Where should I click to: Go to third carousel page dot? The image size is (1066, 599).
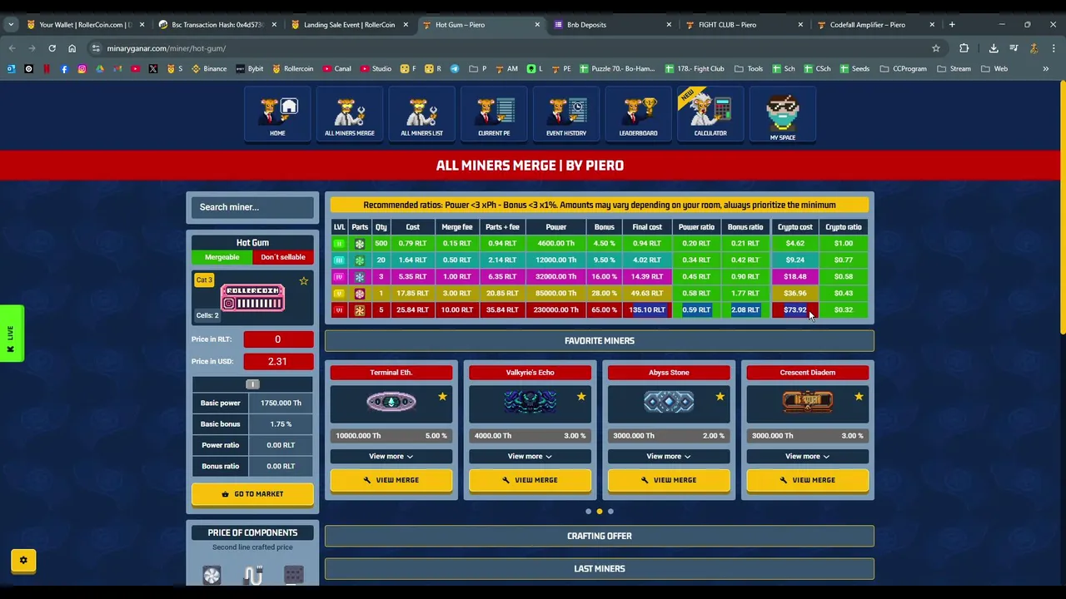tap(610, 512)
